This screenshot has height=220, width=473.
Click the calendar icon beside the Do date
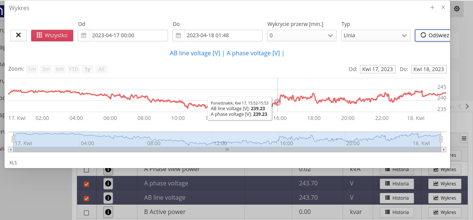coord(178,36)
